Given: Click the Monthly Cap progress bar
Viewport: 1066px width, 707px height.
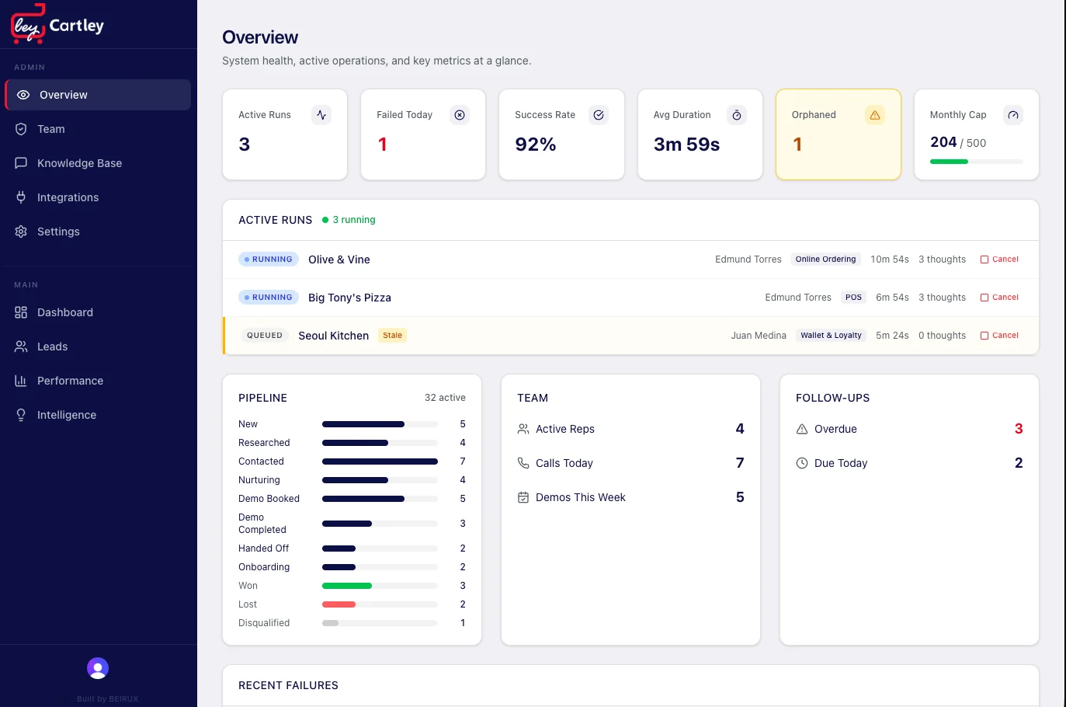Looking at the screenshot, I should pos(977,162).
